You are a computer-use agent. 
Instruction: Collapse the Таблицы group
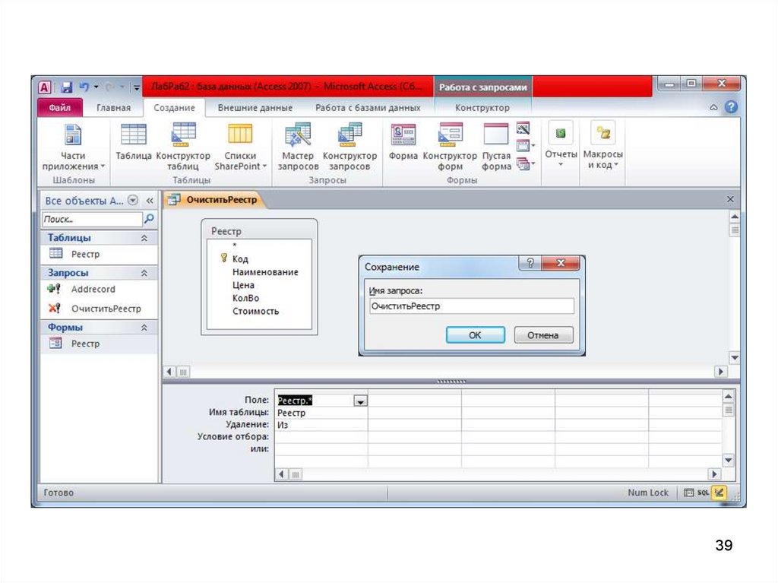click(144, 238)
